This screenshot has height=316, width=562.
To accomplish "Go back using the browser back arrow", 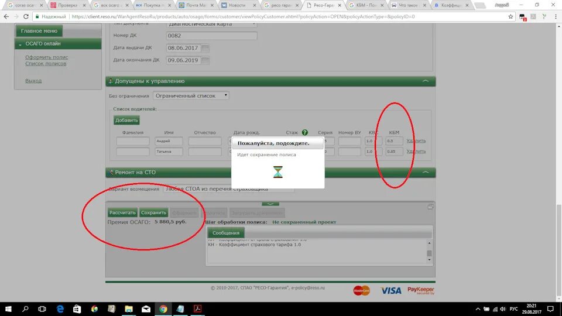I will [6, 16].
